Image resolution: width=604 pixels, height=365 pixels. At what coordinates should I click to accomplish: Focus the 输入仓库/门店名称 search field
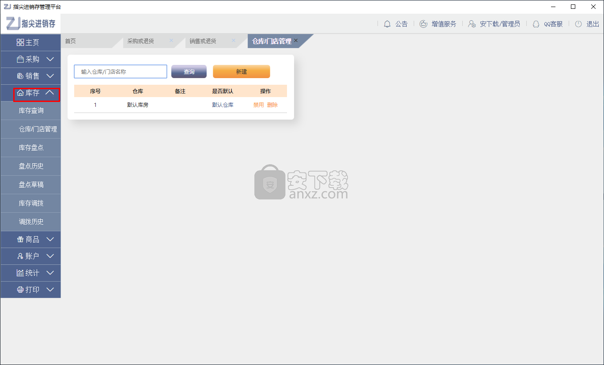[121, 71]
